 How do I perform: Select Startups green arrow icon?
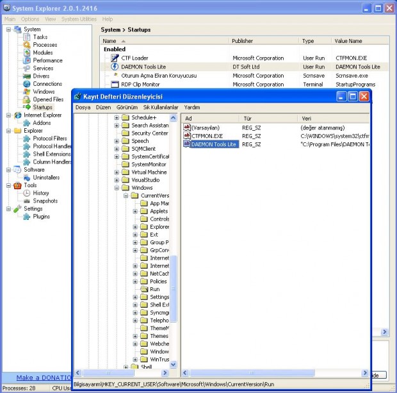27,107
